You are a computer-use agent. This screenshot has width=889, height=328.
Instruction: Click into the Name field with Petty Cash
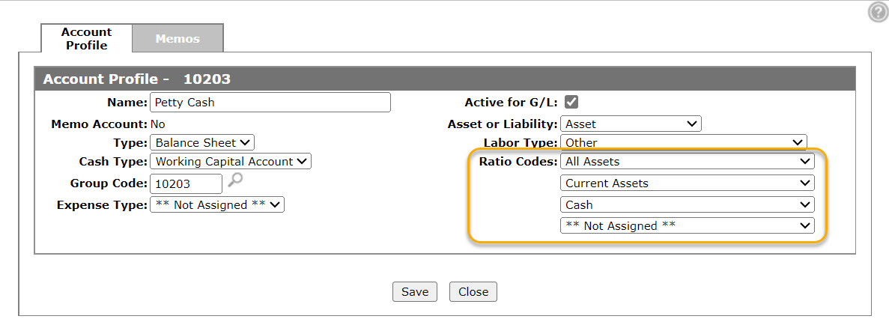[x=270, y=103]
